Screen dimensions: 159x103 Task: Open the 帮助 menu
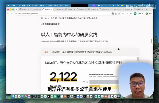pos(66,5)
